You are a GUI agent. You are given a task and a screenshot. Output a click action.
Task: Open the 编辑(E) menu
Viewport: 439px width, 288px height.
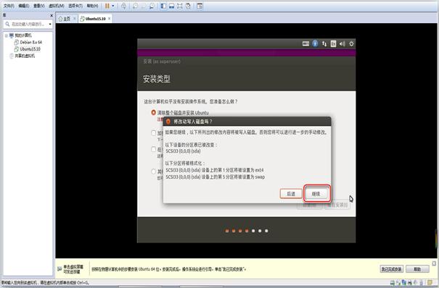click(24, 6)
